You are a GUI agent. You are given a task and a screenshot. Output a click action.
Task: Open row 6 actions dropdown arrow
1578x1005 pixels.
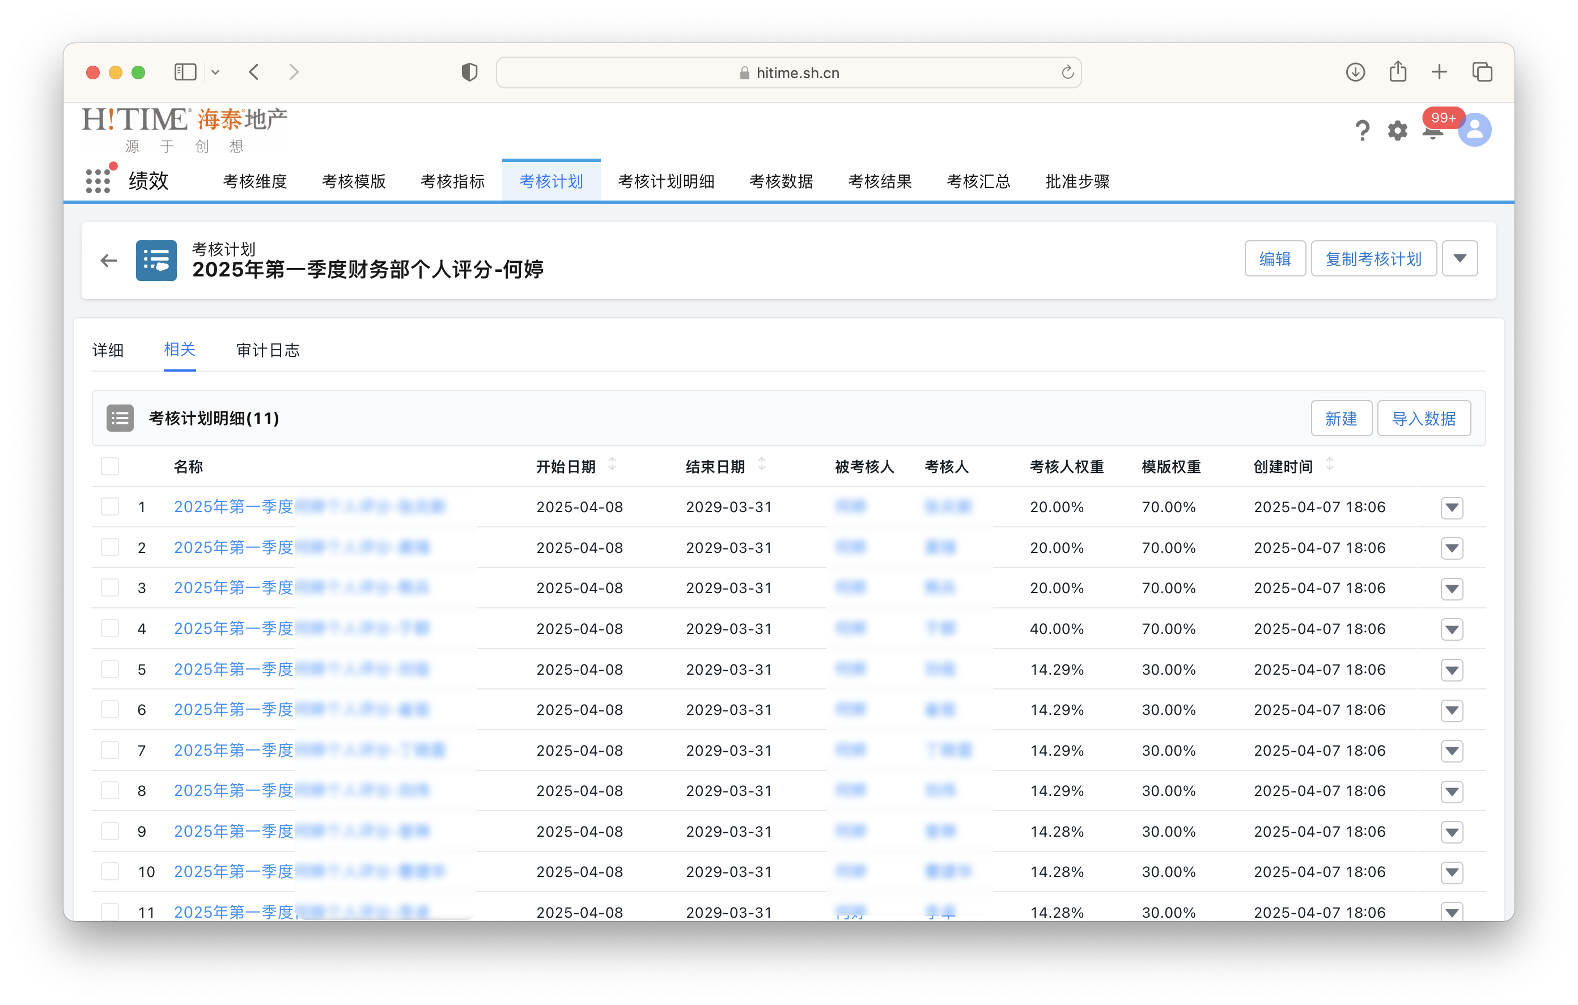coord(1452,710)
